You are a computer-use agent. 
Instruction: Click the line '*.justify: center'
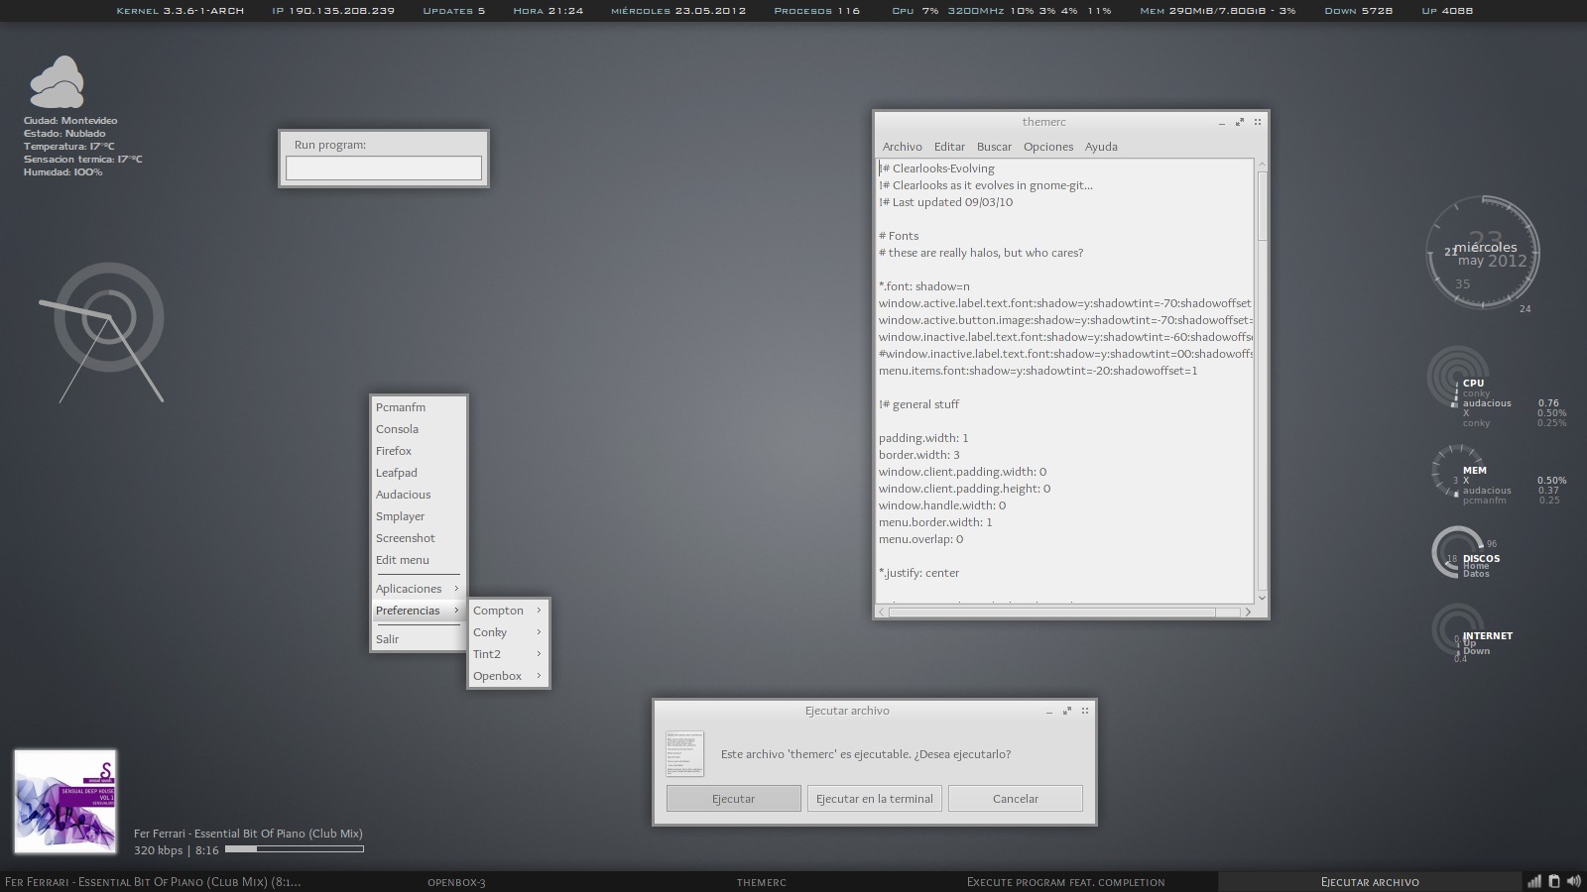[x=918, y=573]
